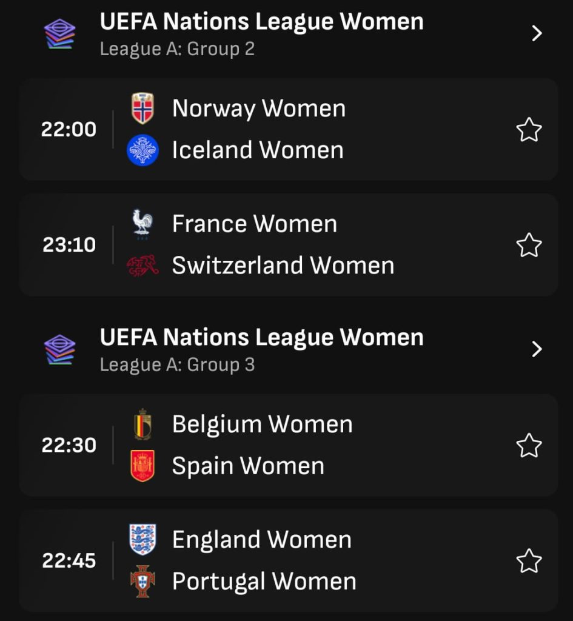
Task: Open the 22:45 England Women match
Action: coord(288,561)
